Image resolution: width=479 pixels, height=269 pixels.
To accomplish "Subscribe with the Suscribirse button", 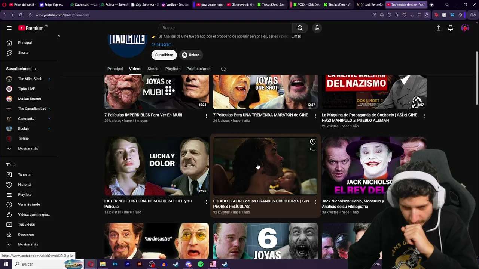I will (x=164, y=55).
